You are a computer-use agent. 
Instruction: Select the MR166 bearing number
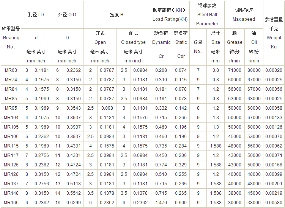point(11,203)
